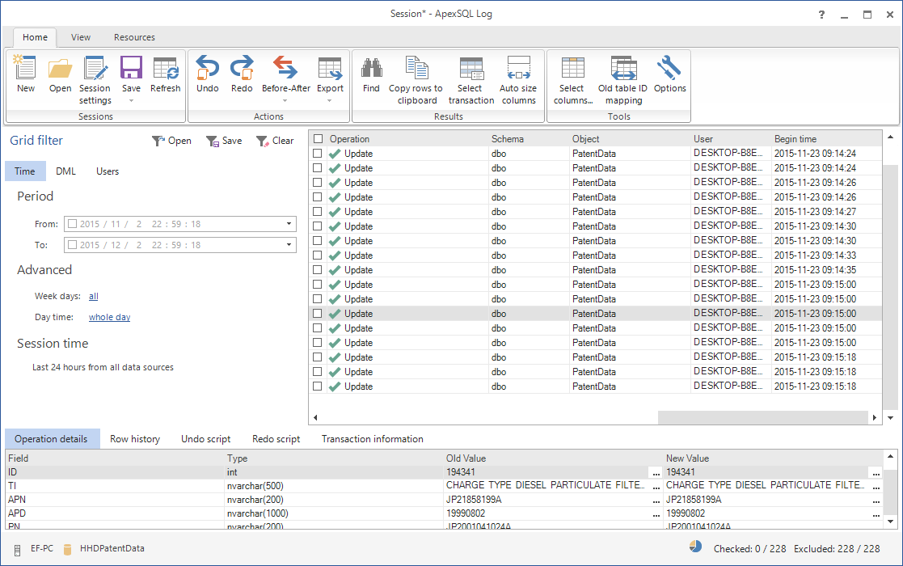Click the Before-After icon

pos(285,68)
